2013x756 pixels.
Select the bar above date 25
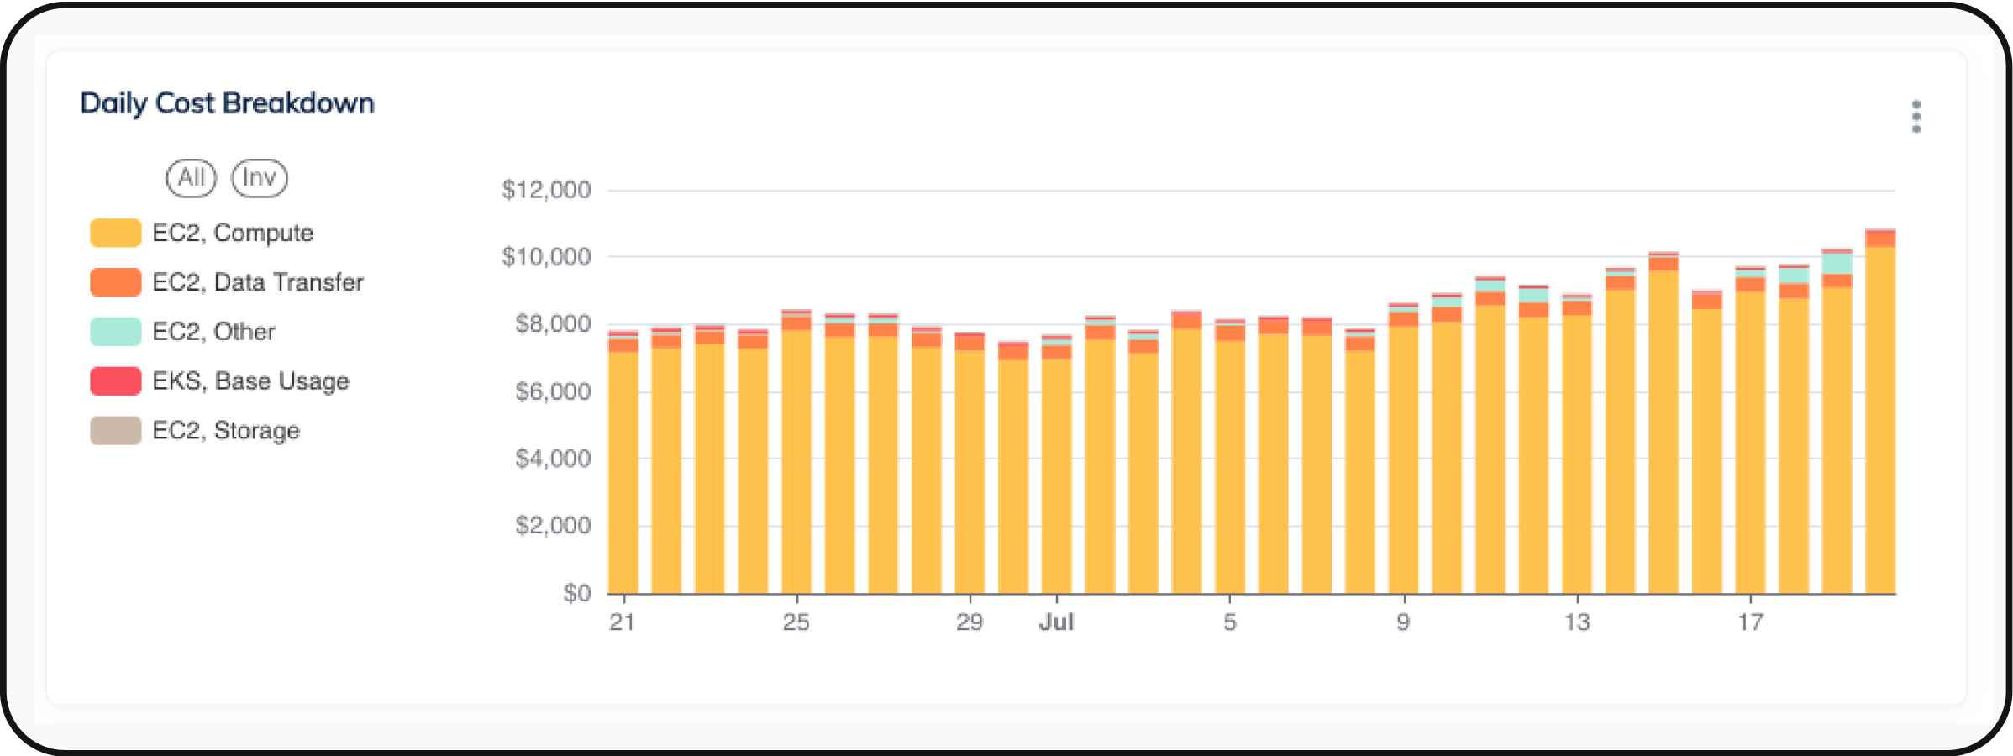[x=796, y=462]
